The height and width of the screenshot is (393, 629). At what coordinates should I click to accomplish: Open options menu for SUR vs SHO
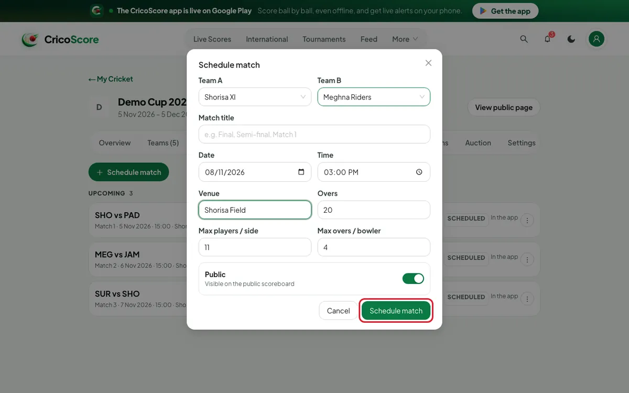pos(527,299)
